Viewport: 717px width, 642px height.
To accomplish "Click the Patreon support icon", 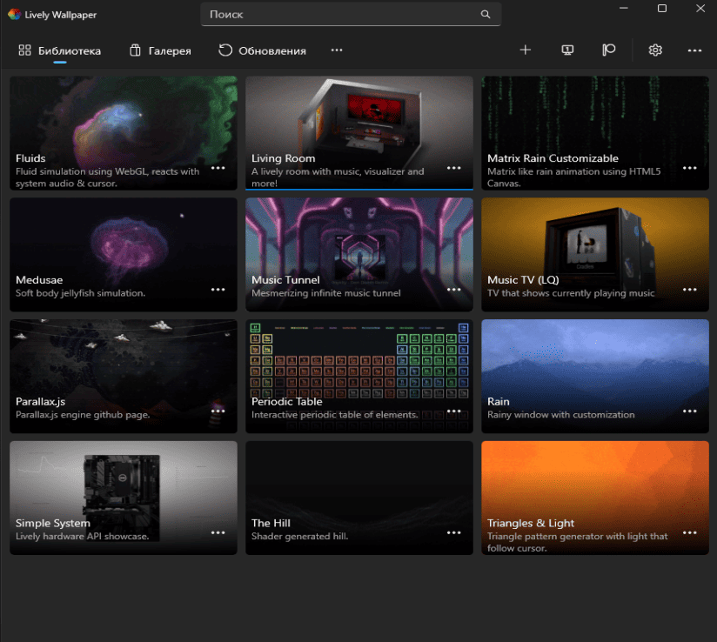I will 609,50.
